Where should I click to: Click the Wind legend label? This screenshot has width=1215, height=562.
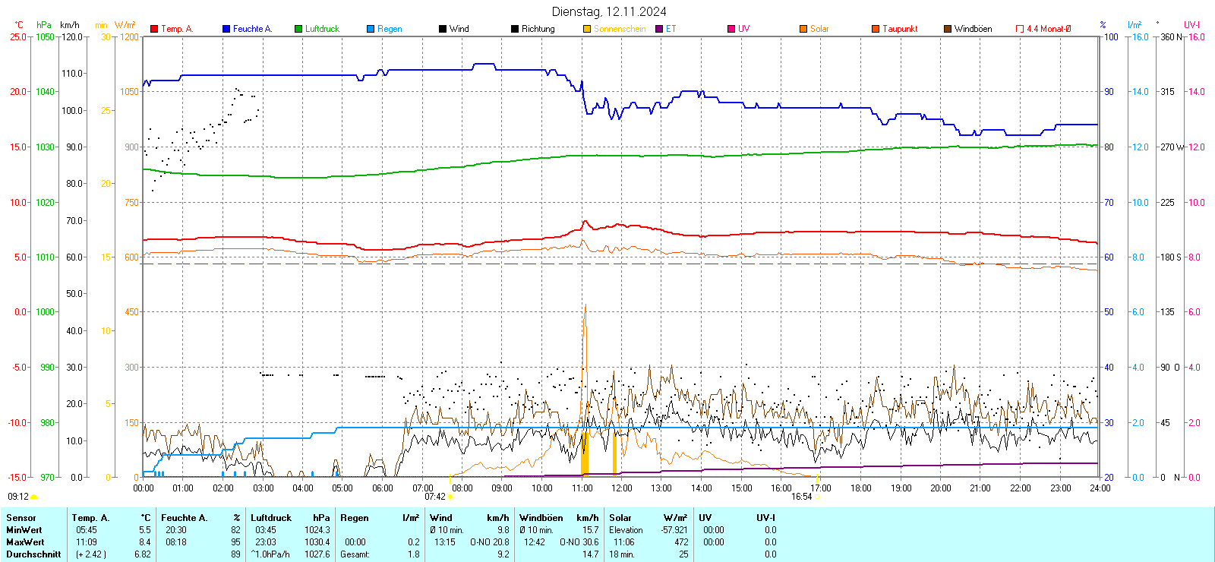tap(459, 29)
